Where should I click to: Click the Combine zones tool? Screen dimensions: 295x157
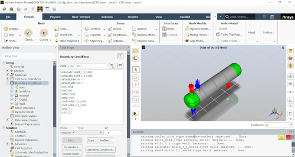coord(92,29)
